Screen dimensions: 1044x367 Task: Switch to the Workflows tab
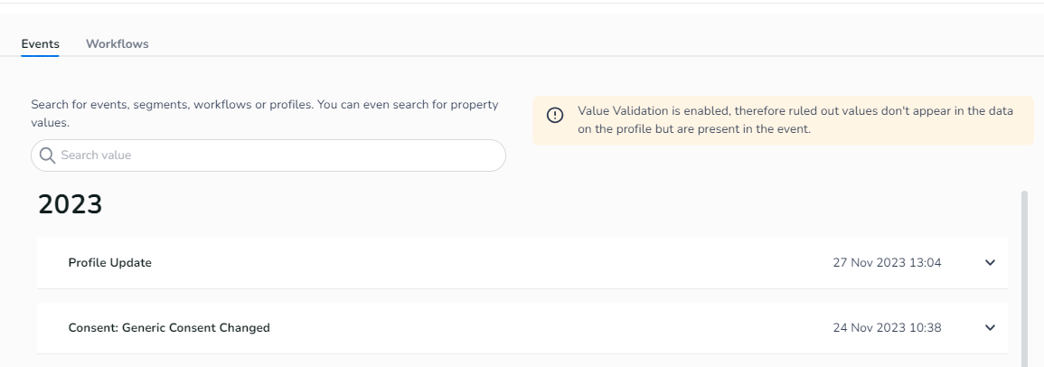[118, 43]
